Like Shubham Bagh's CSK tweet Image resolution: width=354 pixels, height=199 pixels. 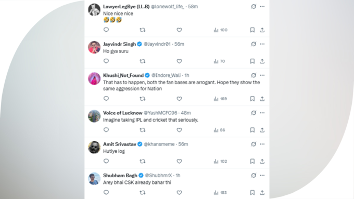(x=179, y=193)
